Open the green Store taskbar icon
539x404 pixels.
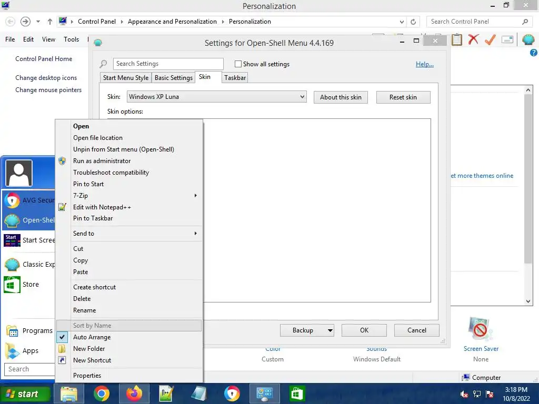(297, 393)
